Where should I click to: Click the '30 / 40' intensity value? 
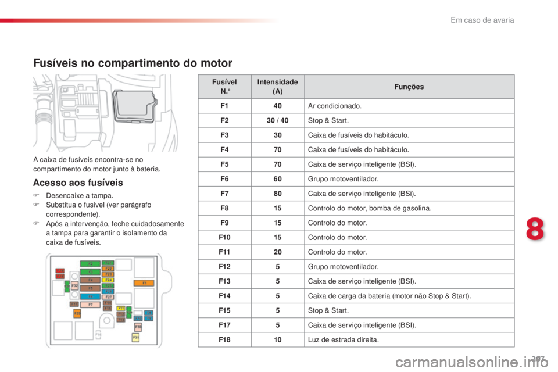pos(278,120)
